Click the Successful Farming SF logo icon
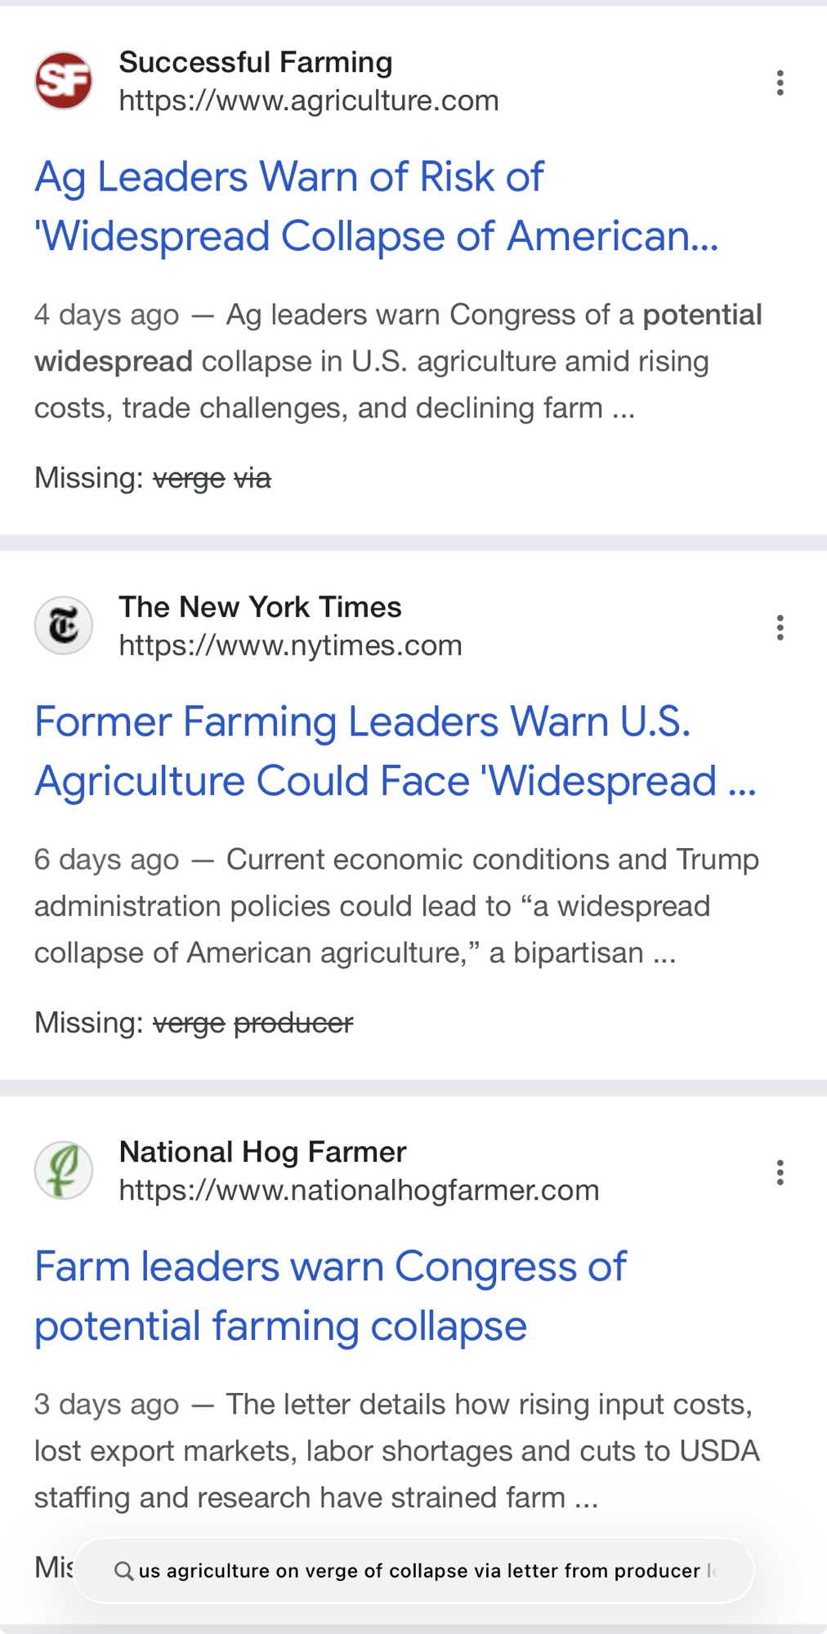This screenshot has height=1634, width=827. (x=64, y=81)
